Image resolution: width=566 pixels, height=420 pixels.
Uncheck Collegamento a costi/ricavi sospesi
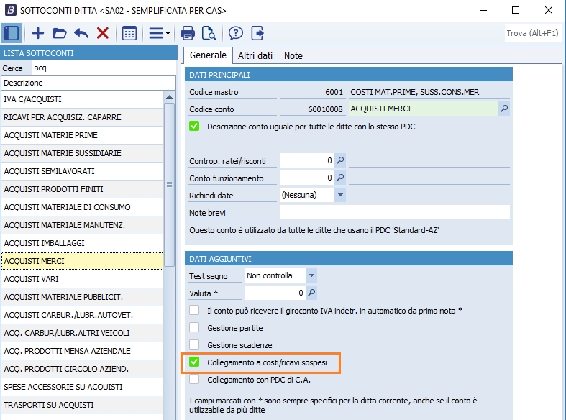point(194,362)
